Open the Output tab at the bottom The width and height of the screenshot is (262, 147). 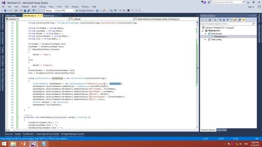coord(18,134)
